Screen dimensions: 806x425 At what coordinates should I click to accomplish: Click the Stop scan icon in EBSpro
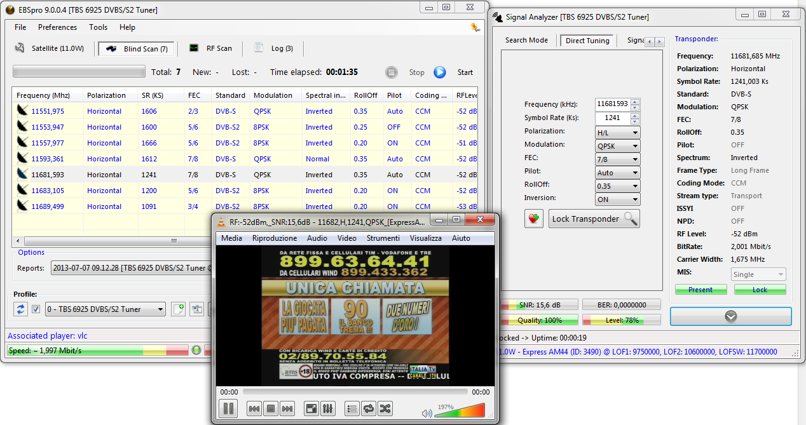click(x=392, y=72)
